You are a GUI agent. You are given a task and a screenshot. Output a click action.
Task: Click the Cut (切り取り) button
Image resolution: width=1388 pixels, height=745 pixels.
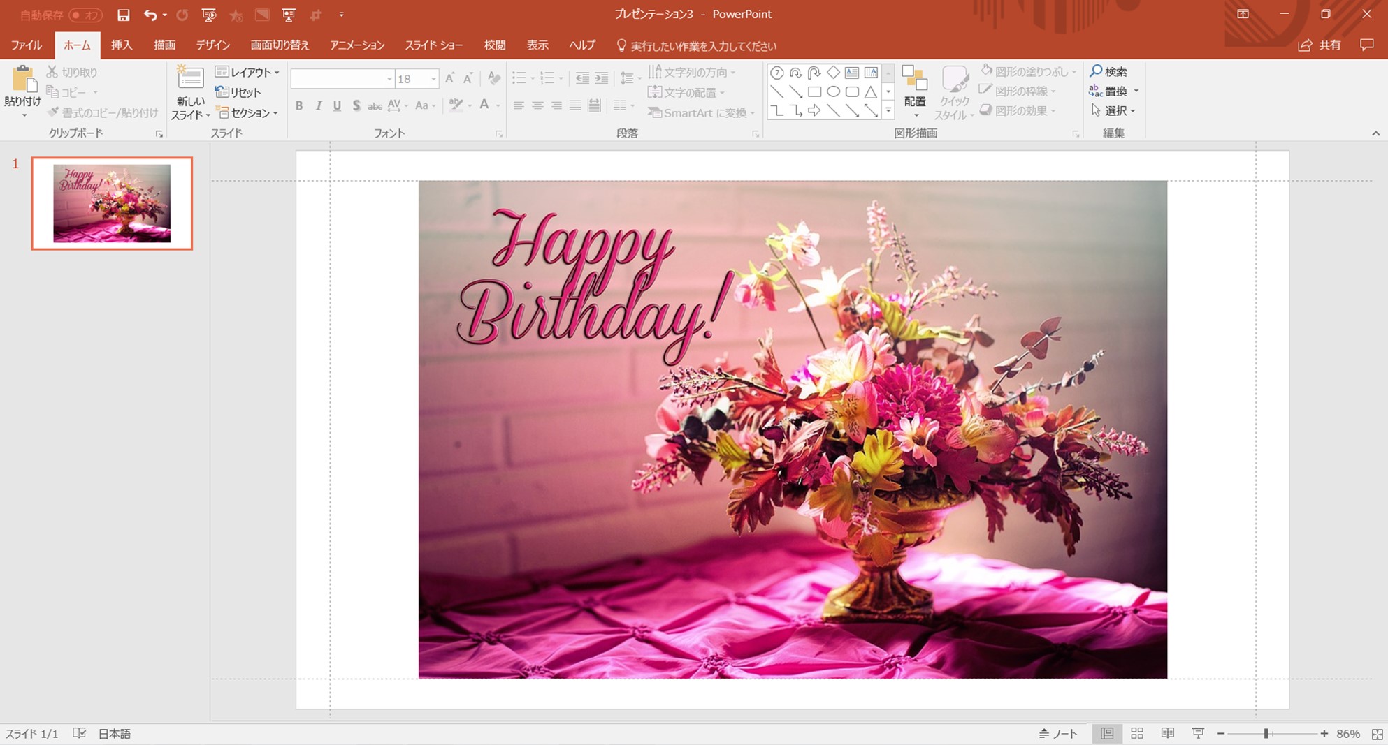(72, 72)
